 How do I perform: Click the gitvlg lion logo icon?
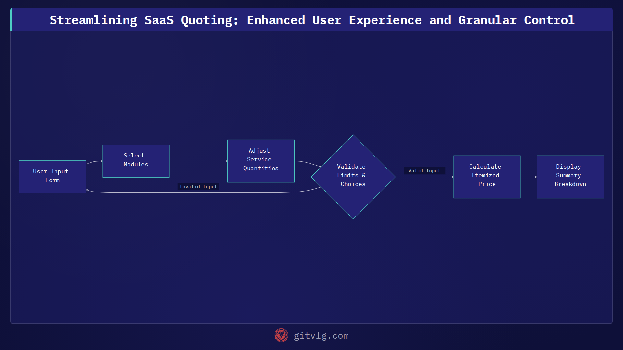click(281, 335)
